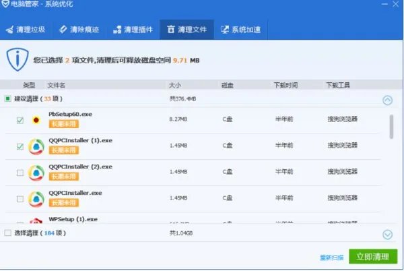Image resolution: width=404 pixels, height=271 pixels.
Task: Click the 磁盘 column header
Action: pyautogui.click(x=228, y=85)
